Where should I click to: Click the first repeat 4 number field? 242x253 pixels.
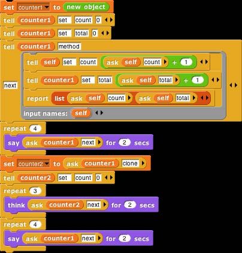[x=35, y=129]
